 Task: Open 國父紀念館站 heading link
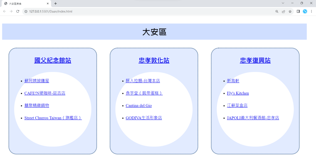(52, 60)
